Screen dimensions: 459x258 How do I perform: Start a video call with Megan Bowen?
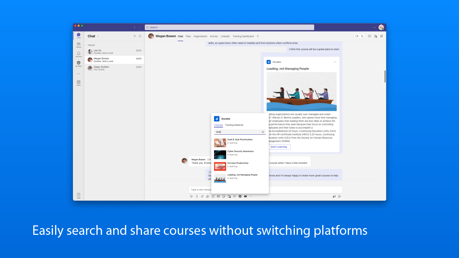[x=357, y=36]
